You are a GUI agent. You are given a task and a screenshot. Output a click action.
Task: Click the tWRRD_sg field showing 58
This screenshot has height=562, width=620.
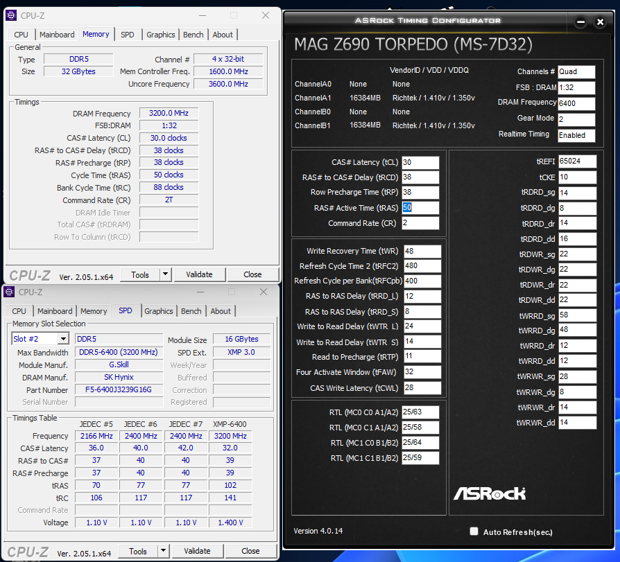point(577,315)
